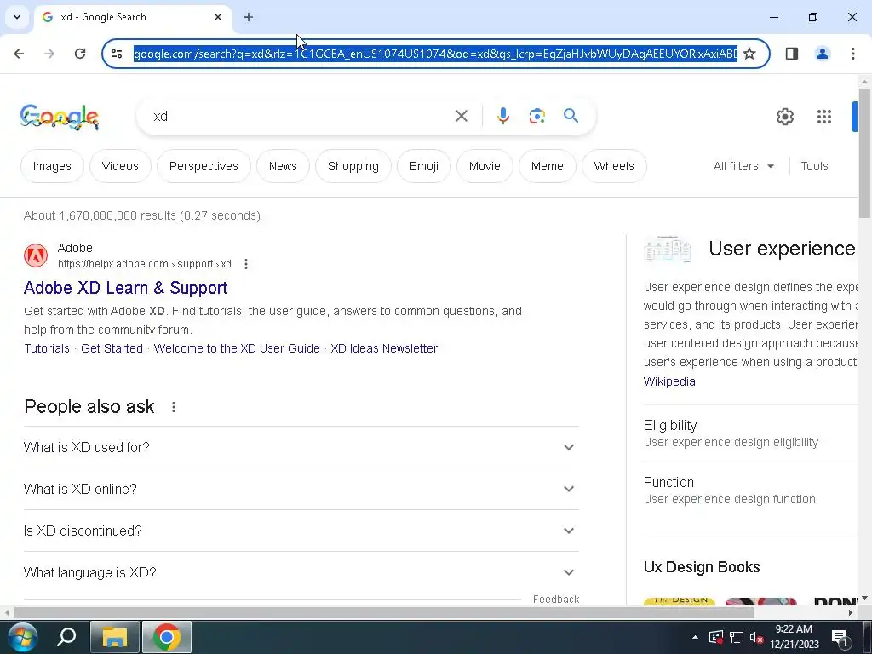The height and width of the screenshot is (654, 872).
Task: Open the Get Started sitelink
Action: pyautogui.click(x=112, y=348)
